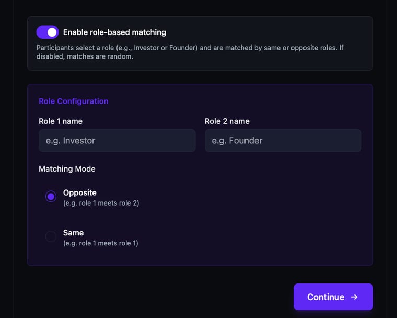Screen dimensions: 397x318
Task: Focus the Role 2 name field
Action: coord(283,141)
